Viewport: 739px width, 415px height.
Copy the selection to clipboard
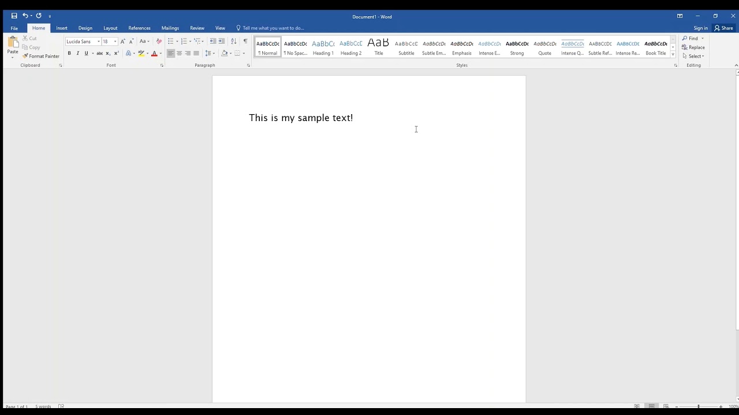click(x=31, y=47)
